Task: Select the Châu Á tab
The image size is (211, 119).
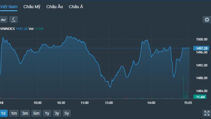Action: (76, 7)
